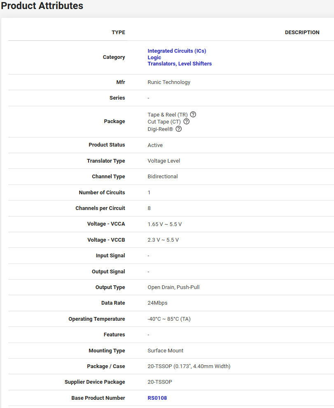Click the Cut Tape (CT) package text
This screenshot has height=408, width=334.
tap(164, 122)
